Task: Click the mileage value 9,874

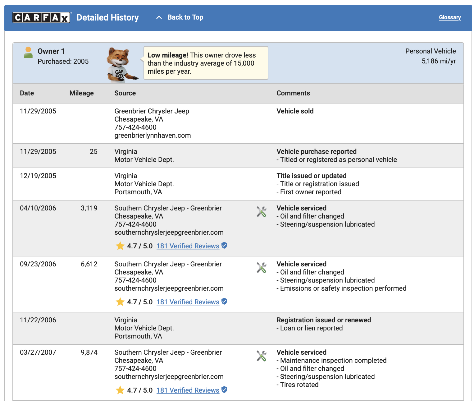Action: point(89,353)
